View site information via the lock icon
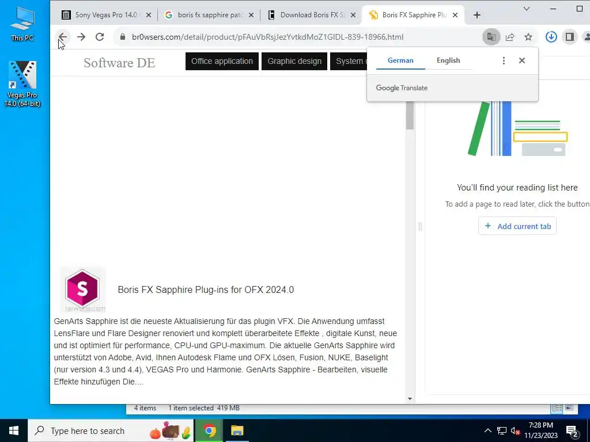The image size is (590, 442). (x=122, y=37)
